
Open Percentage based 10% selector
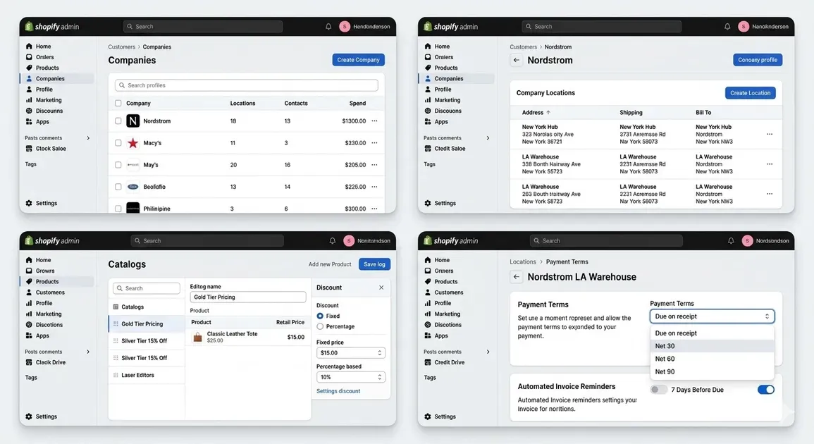pos(350,377)
